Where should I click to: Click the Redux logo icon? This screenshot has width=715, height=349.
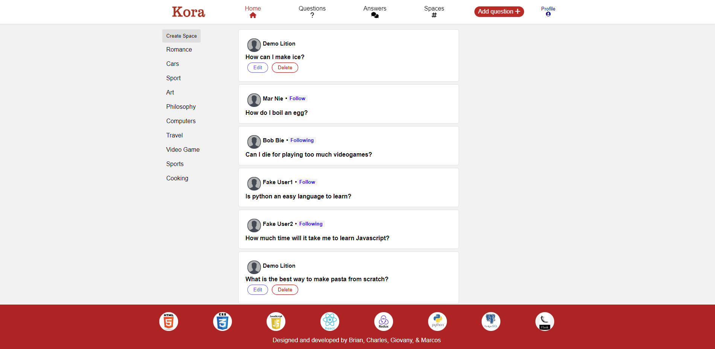pyautogui.click(x=383, y=322)
